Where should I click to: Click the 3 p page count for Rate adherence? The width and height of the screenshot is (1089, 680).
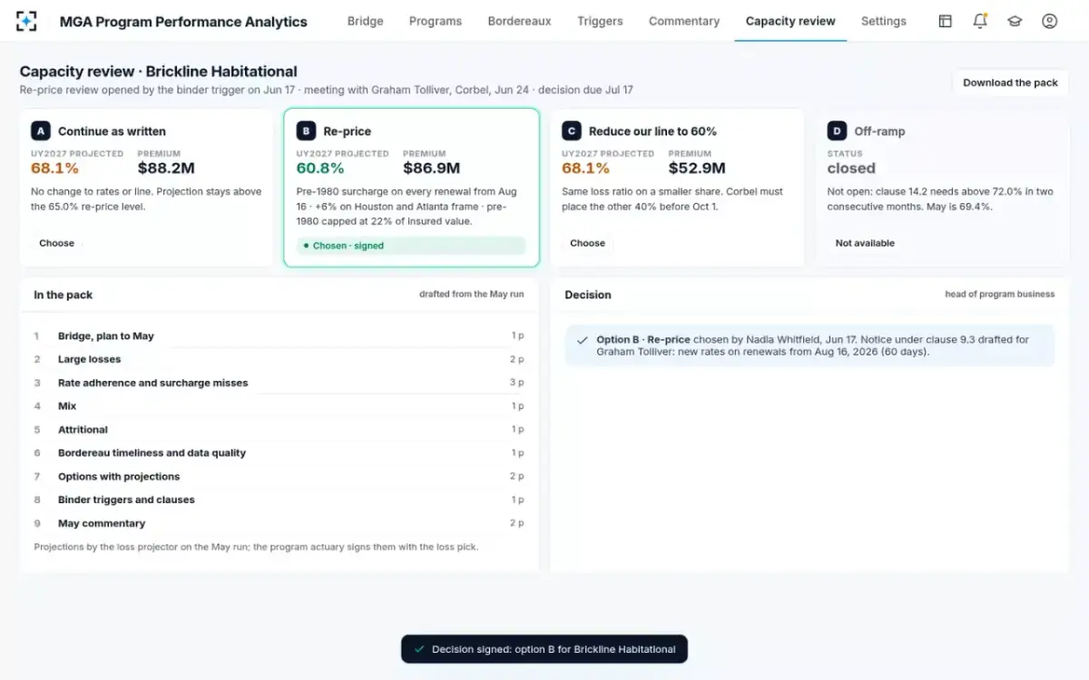click(x=517, y=383)
